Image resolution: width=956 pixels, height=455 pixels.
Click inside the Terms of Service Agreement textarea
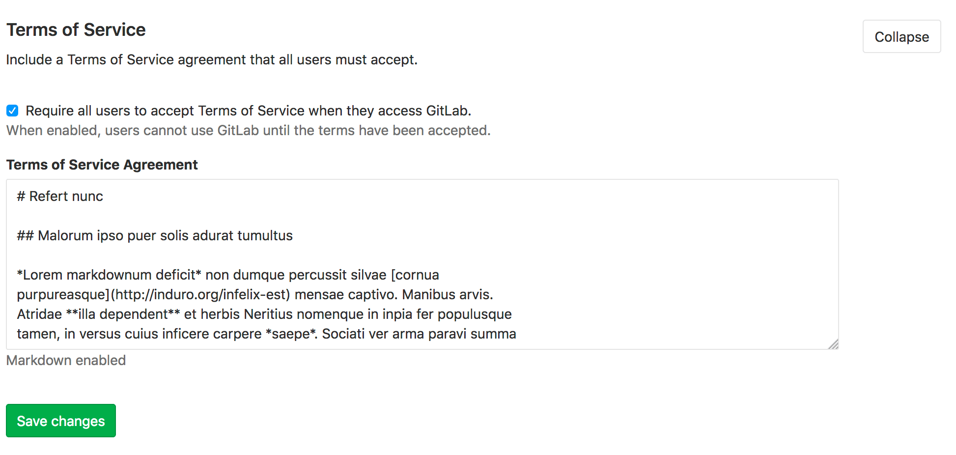point(422,264)
